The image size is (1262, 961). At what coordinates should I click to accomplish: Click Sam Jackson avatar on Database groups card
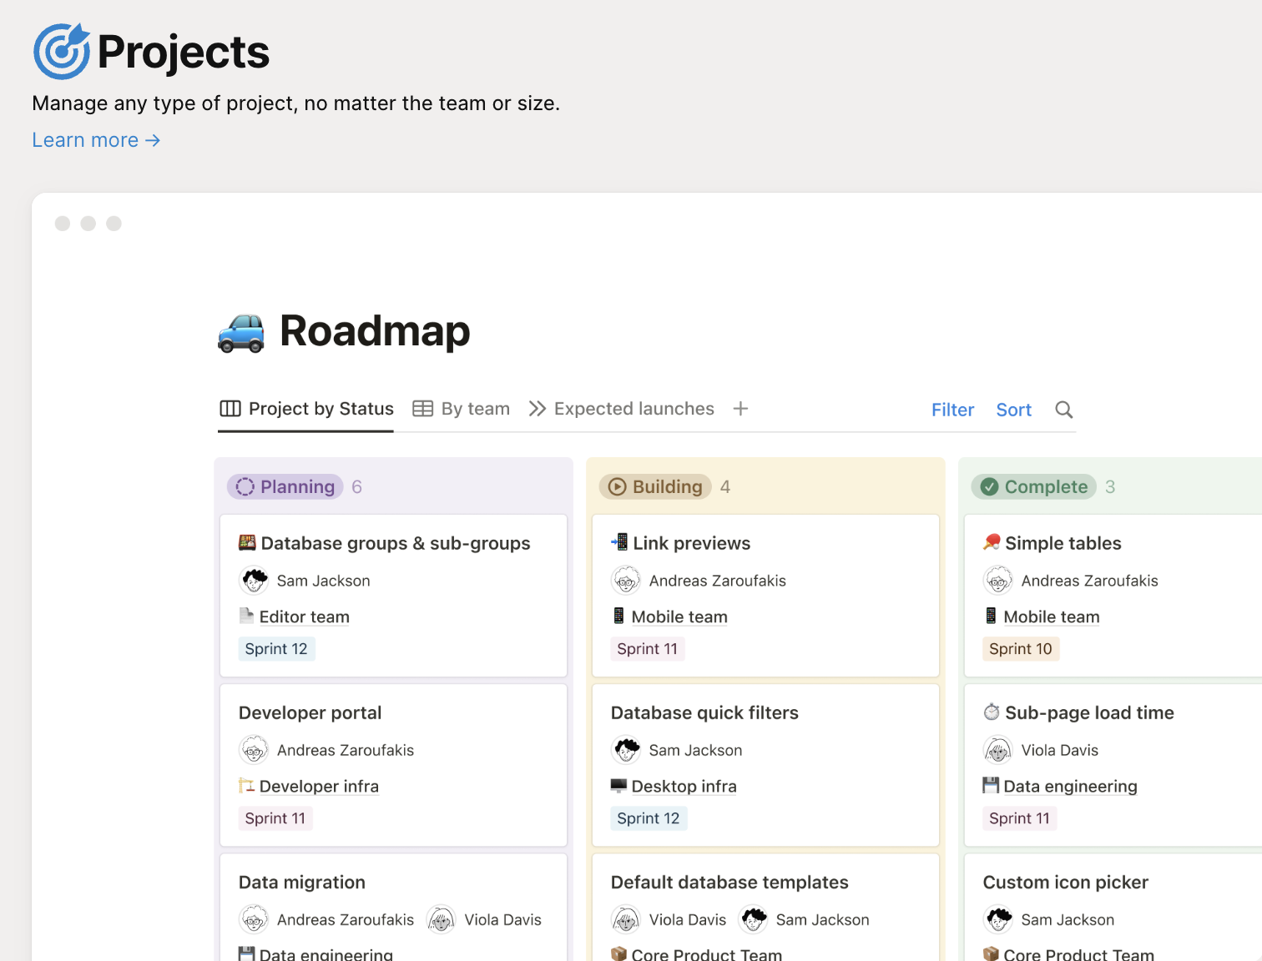point(255,581)
